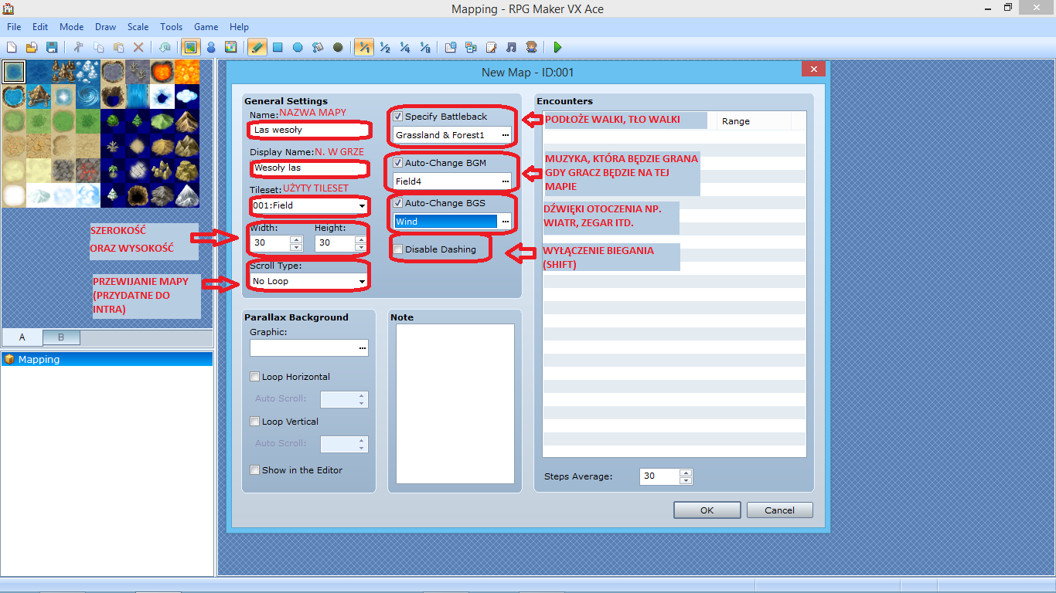Increase Steps Average with up arrow

tap(686, 473)
